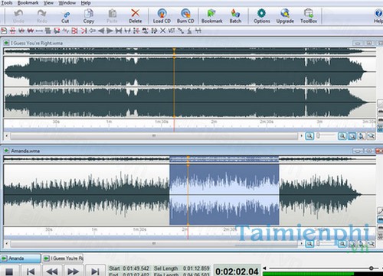Jump to the end of the track

point(95,271)
